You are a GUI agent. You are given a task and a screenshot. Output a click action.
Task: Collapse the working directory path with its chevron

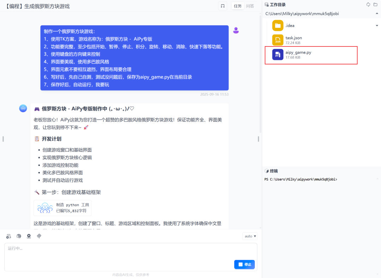pos(377,13)
